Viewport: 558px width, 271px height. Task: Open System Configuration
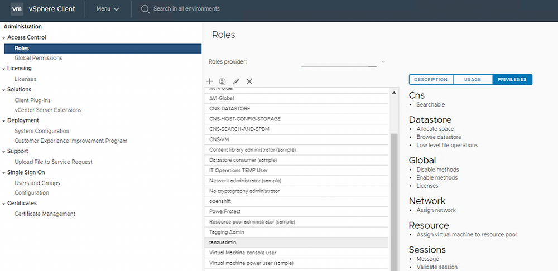click(x=42, y=131)
